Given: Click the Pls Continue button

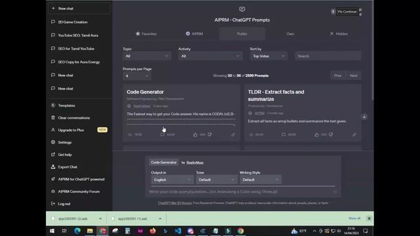Looking at the screenshot, I should (347, 12).
